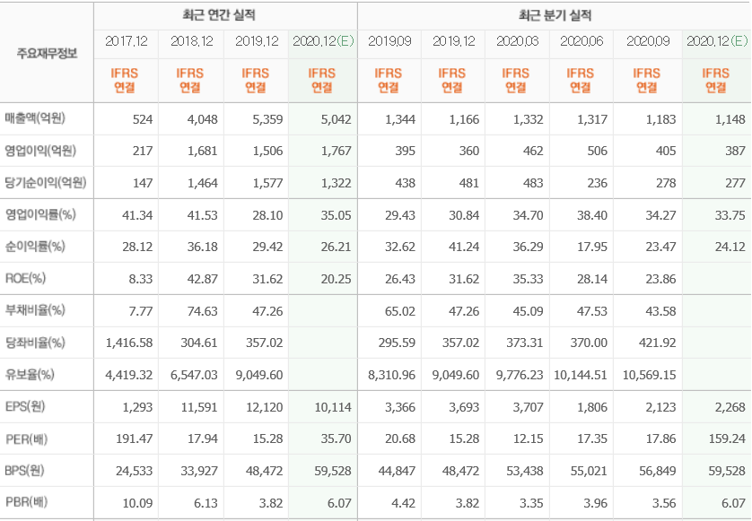Select the 영업이익률(%) row label

point(40,214)
